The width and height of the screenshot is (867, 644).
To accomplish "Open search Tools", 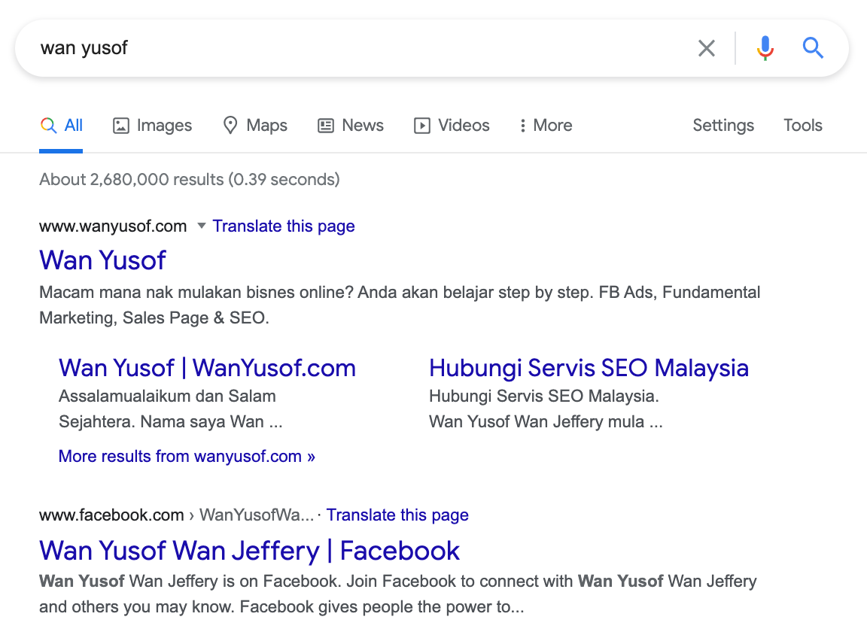I will pos(803,126).
